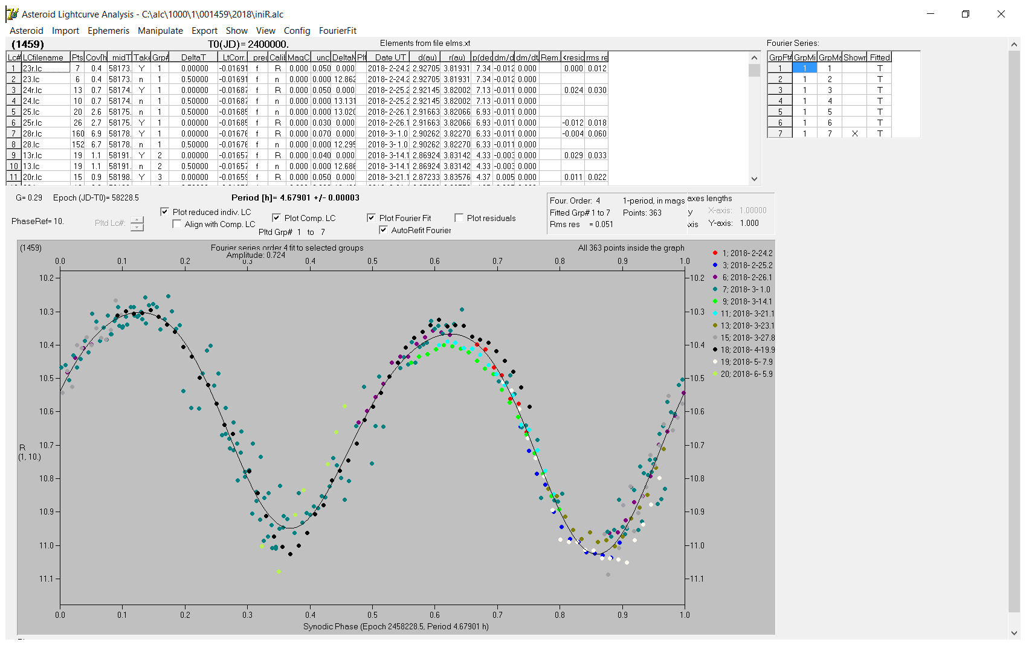Open the Config menu
The width and height of the screenshot is (1026, 645).
[x=297, y=31]
